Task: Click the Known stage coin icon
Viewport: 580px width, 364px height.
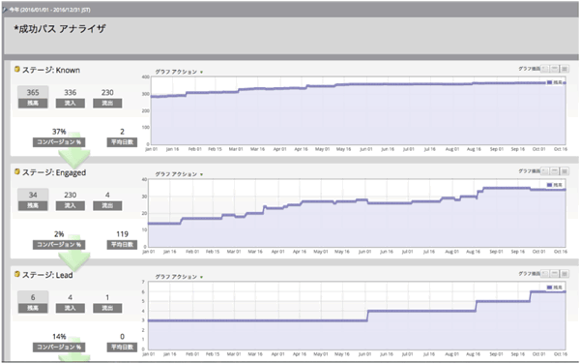Action: [17, 70]
